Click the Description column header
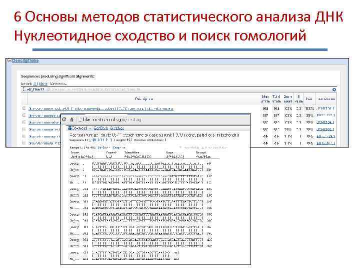This screenshot has width=360, height=270. tap(144, 99)
